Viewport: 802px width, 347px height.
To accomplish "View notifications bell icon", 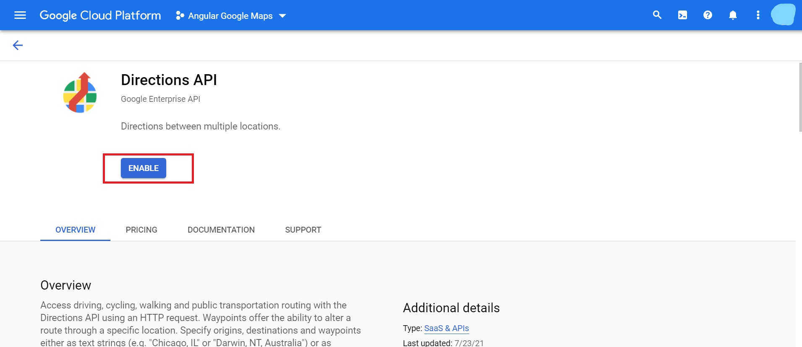I will [x=733, y=16].
